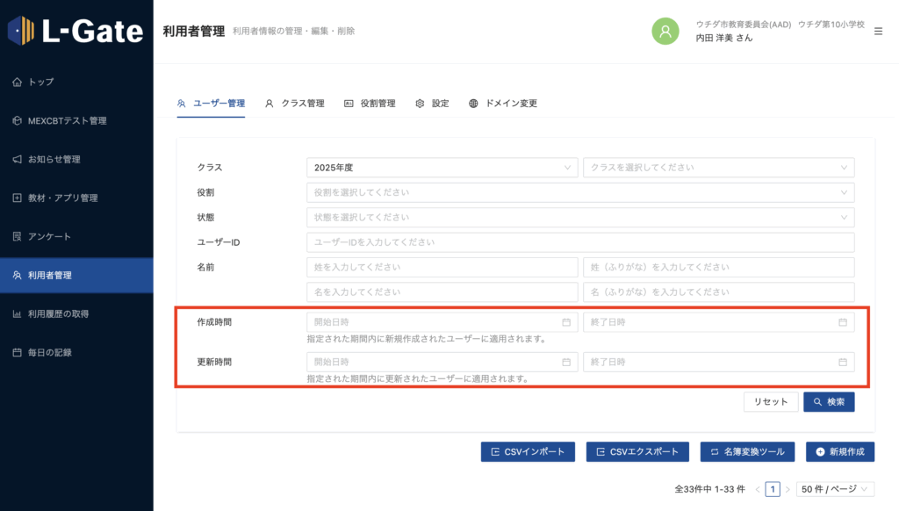Open the 役割 role selection dropdown

pos(579,191)
